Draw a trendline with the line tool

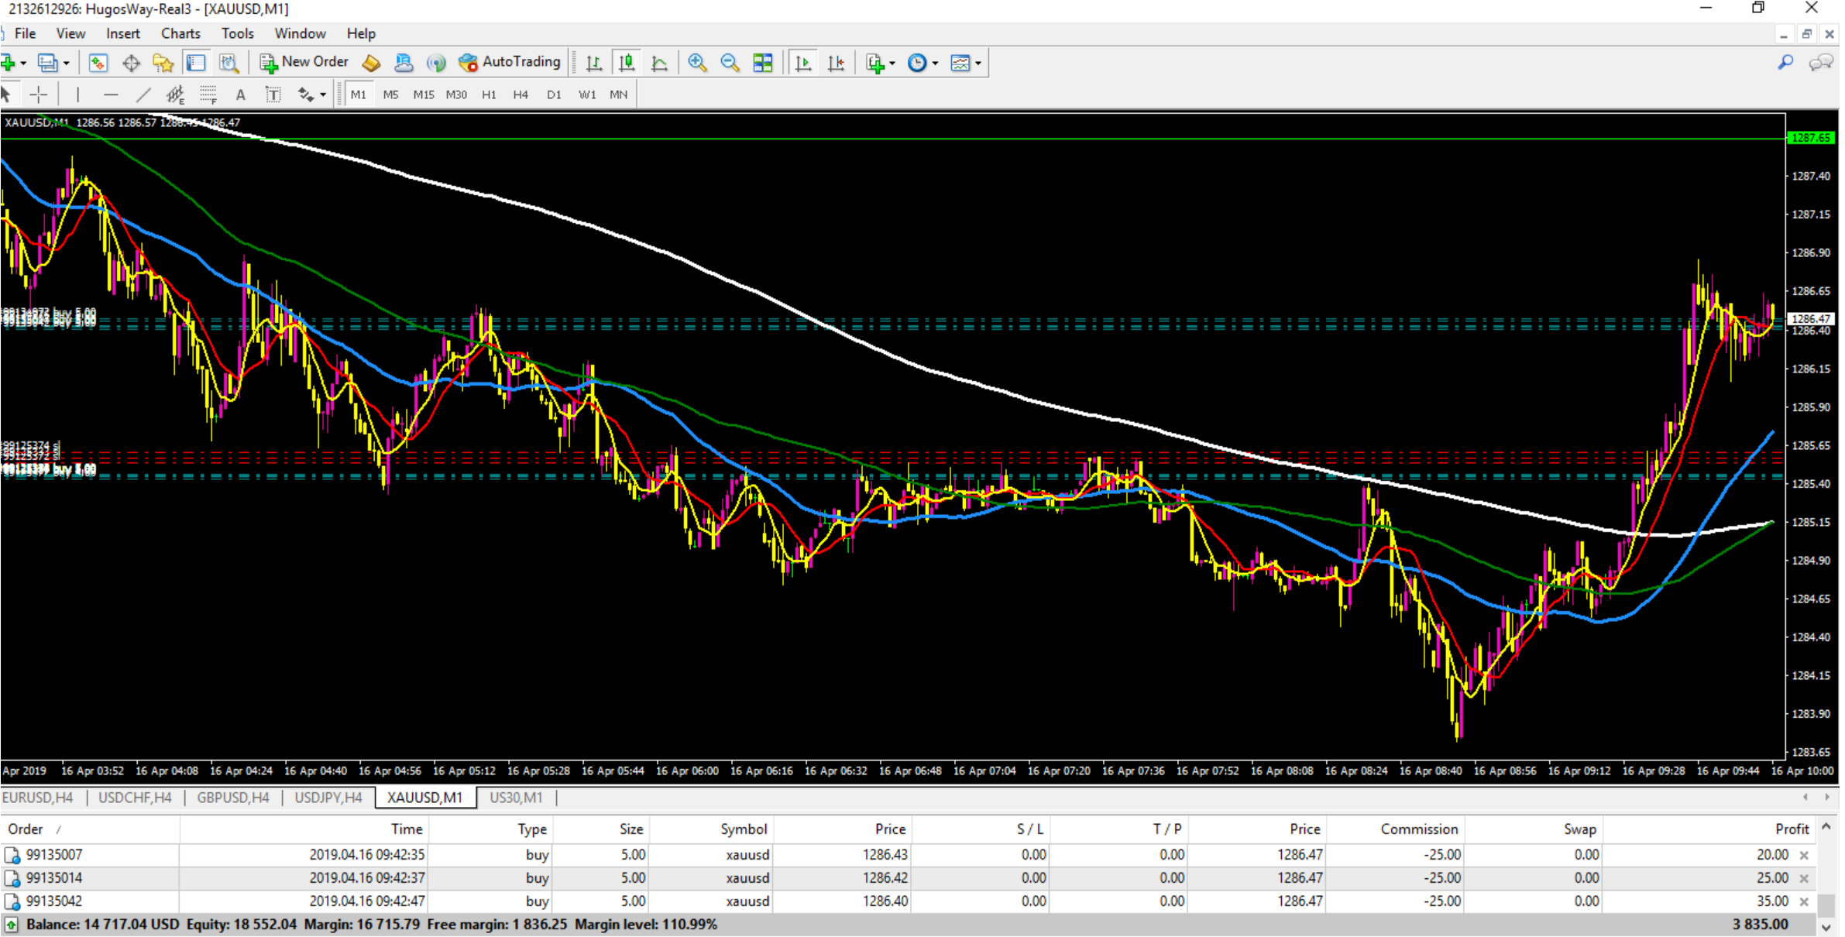point(143,94)
